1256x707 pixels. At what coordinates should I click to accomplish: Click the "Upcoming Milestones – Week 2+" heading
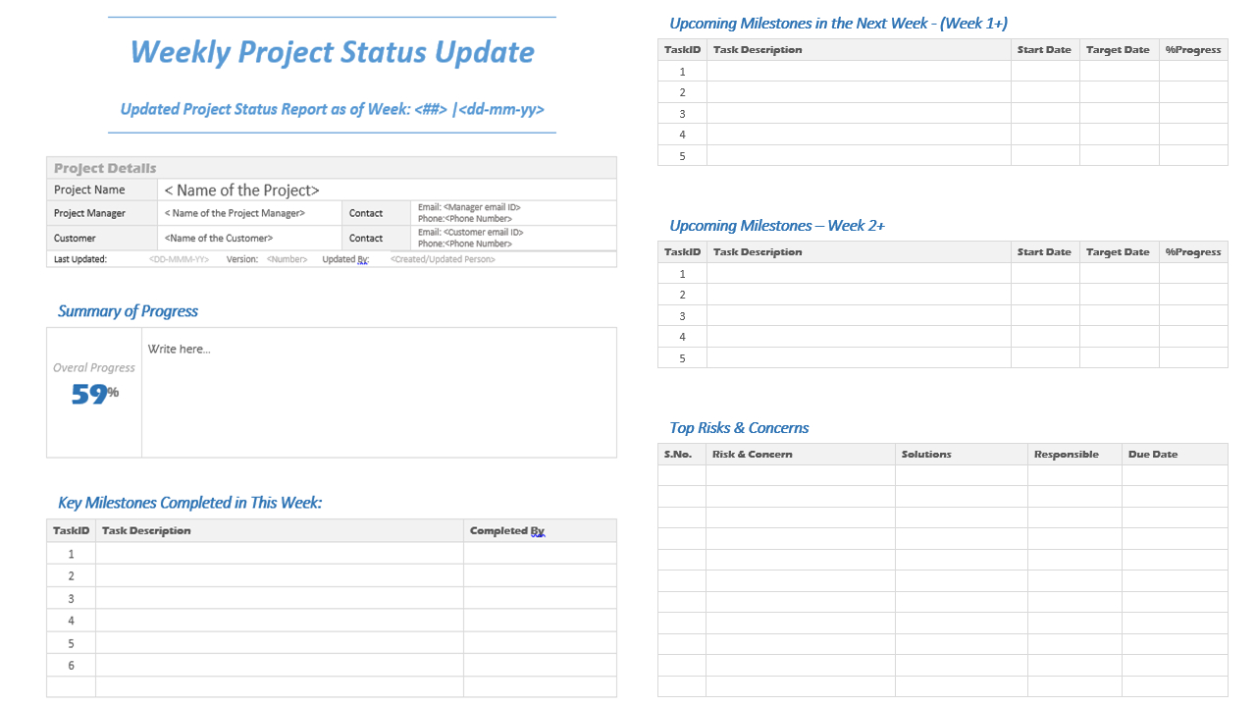coord(776,225)
